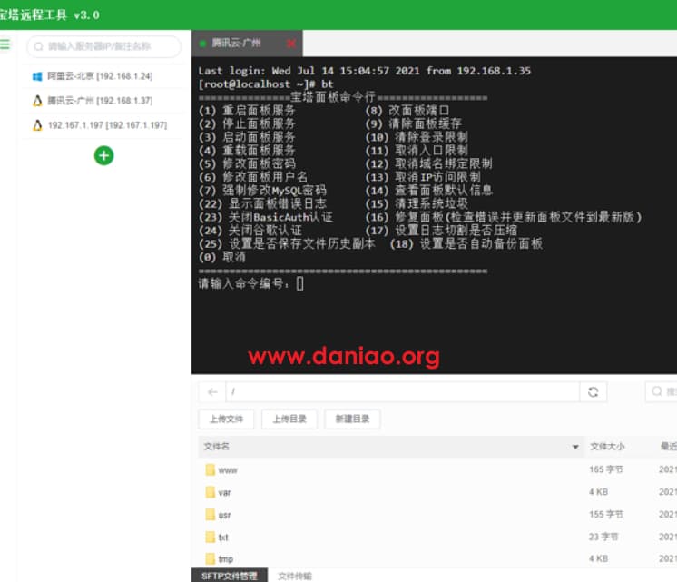The width and height of the screenshot is (677, 582).
Task: Click the 155 字节 size of usr
Action: [605, 514]
